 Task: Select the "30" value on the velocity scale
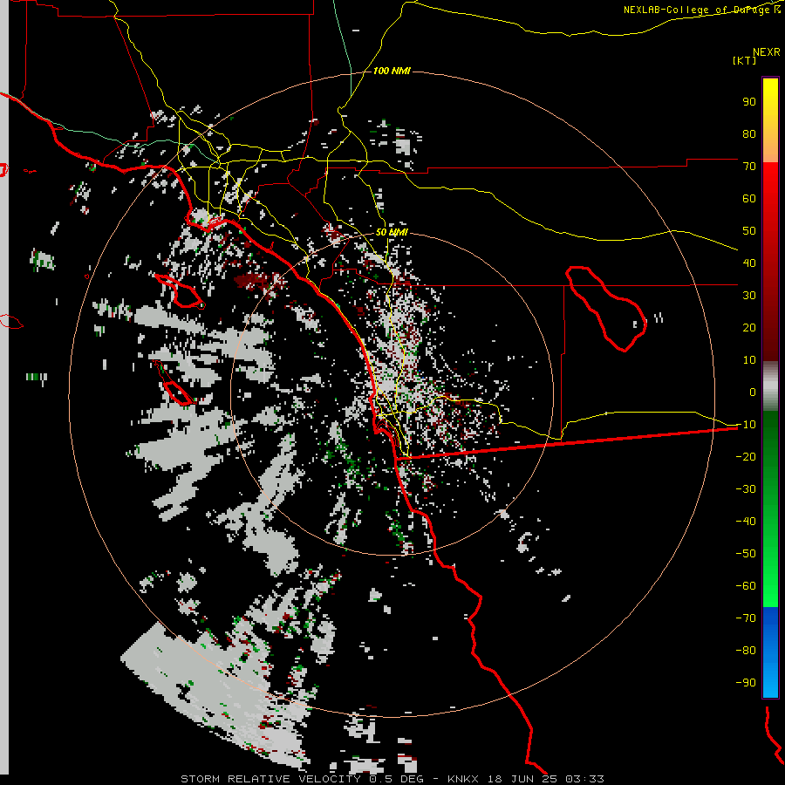[x=749, y=296]
